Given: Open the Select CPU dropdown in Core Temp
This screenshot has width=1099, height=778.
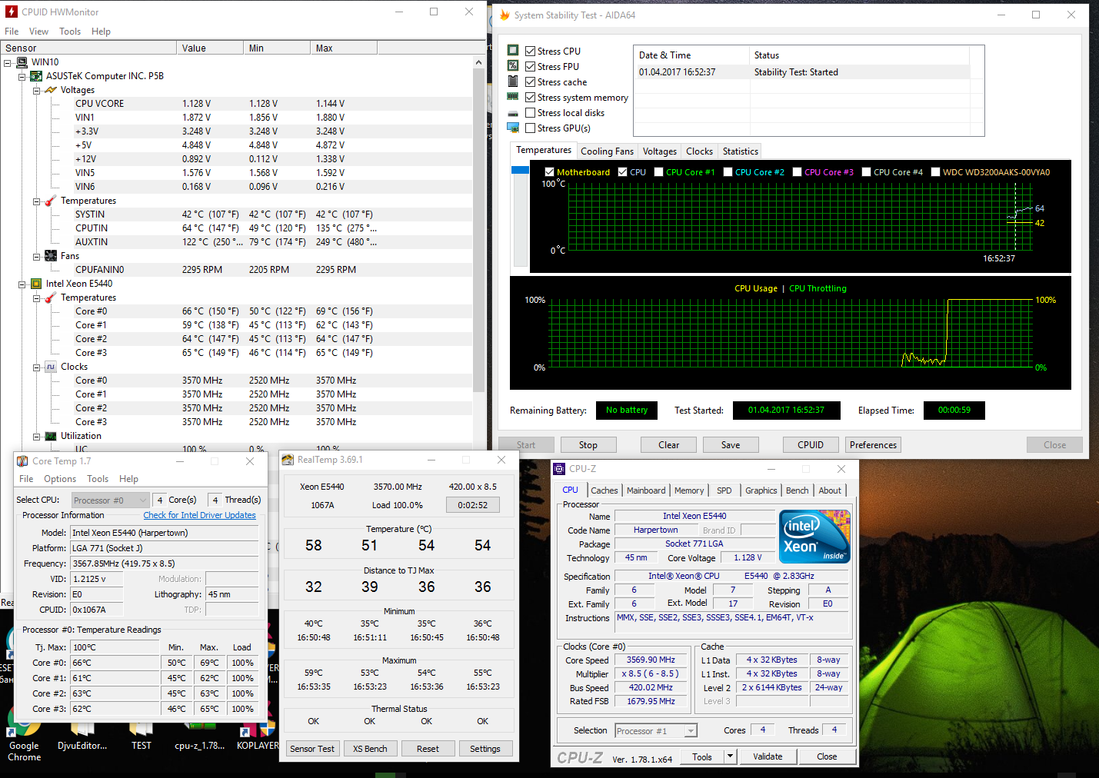Looking at the screenshot, I should [110, 500].
